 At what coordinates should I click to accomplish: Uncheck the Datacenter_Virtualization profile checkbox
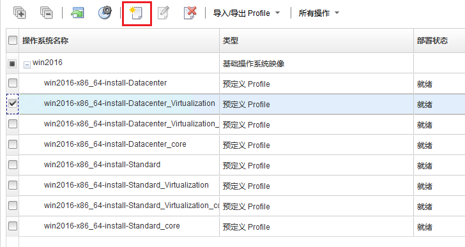tap(13, 103)
